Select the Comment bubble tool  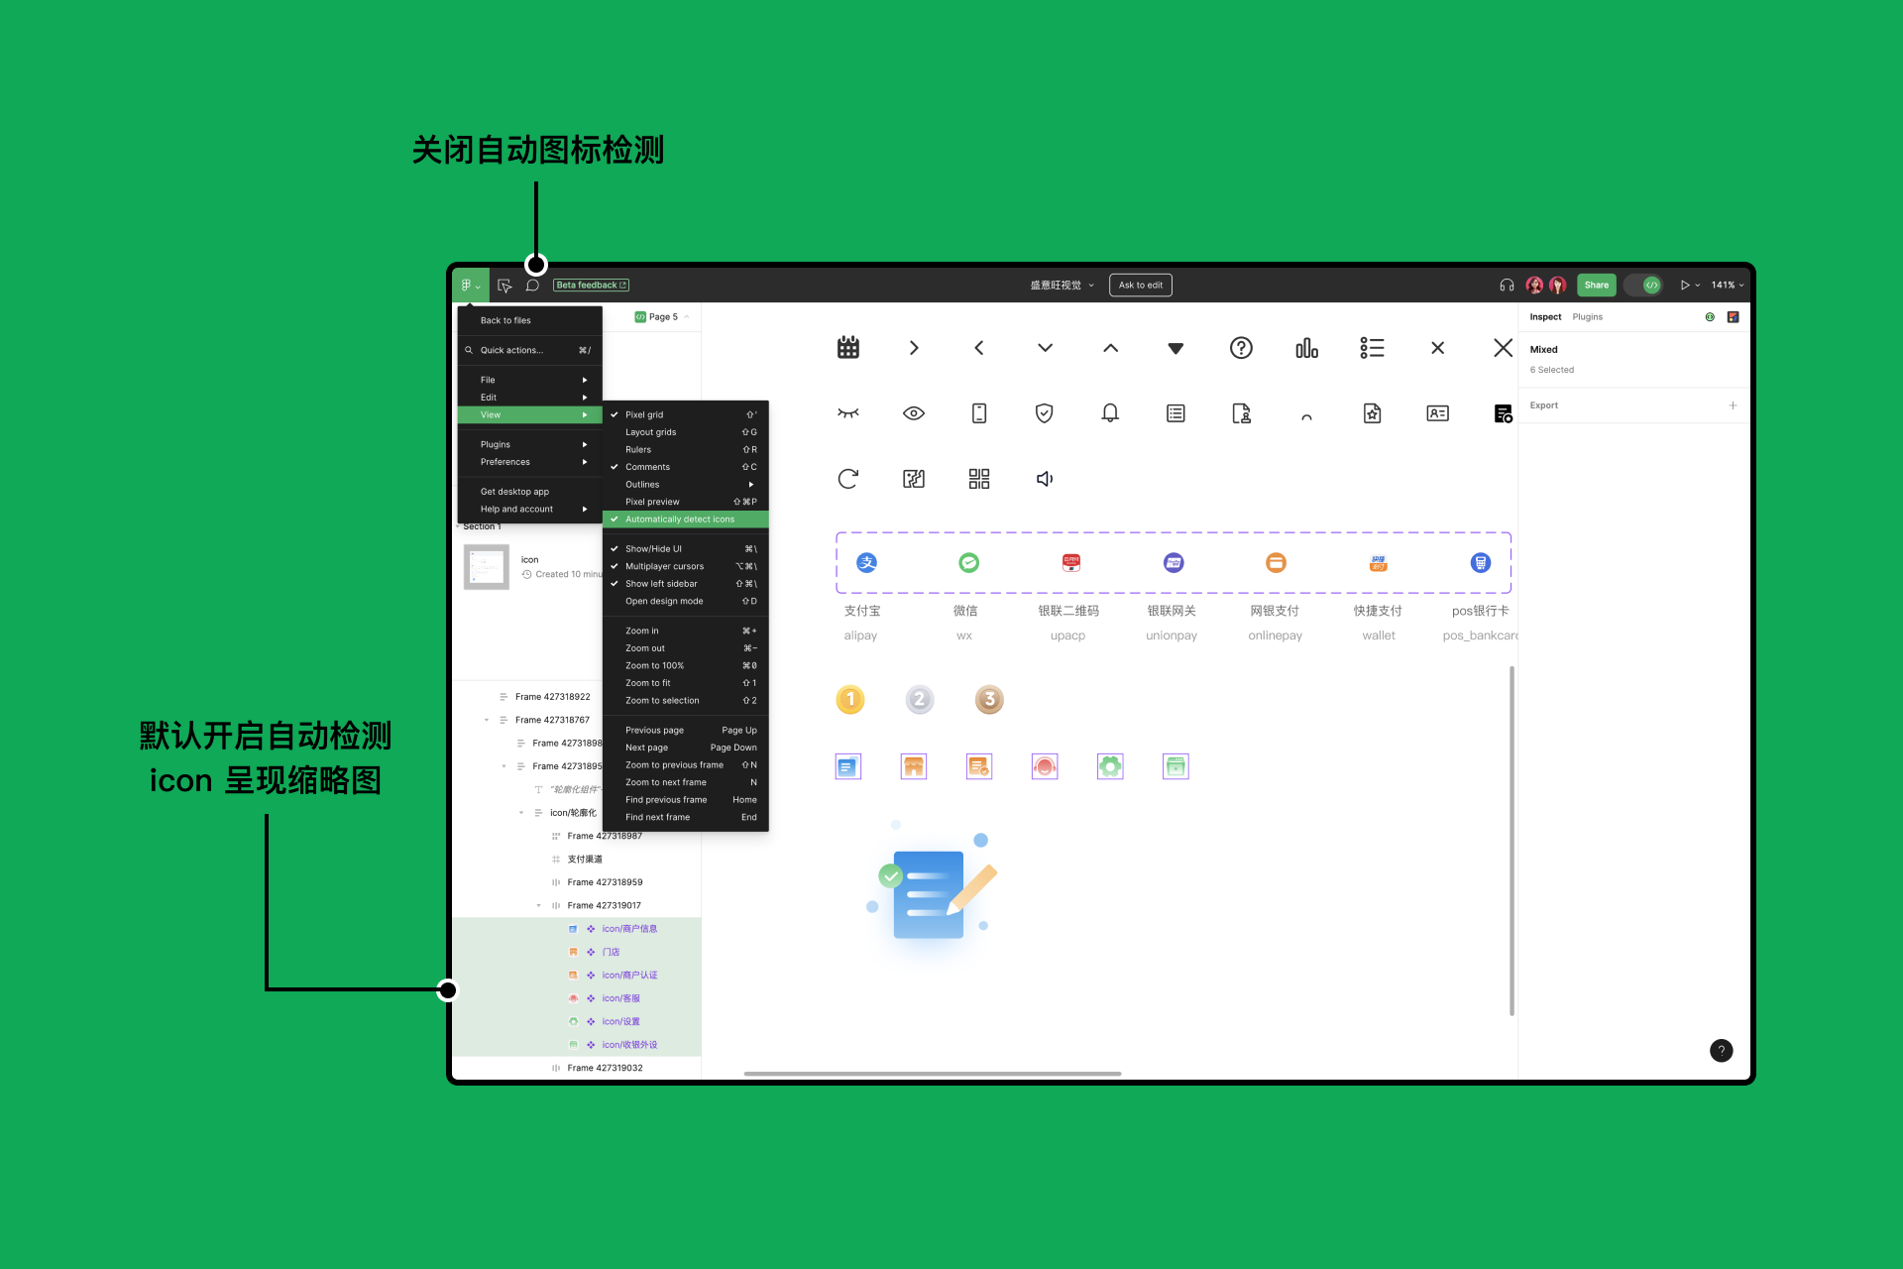pos(532,286)
